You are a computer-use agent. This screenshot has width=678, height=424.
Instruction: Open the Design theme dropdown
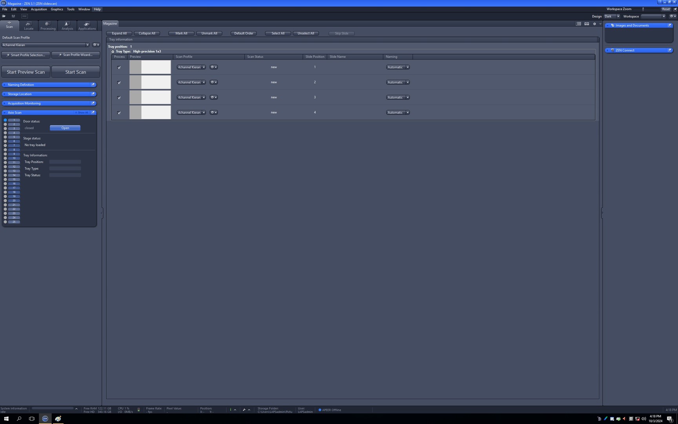pyautogui.click(x=612, y=16)
